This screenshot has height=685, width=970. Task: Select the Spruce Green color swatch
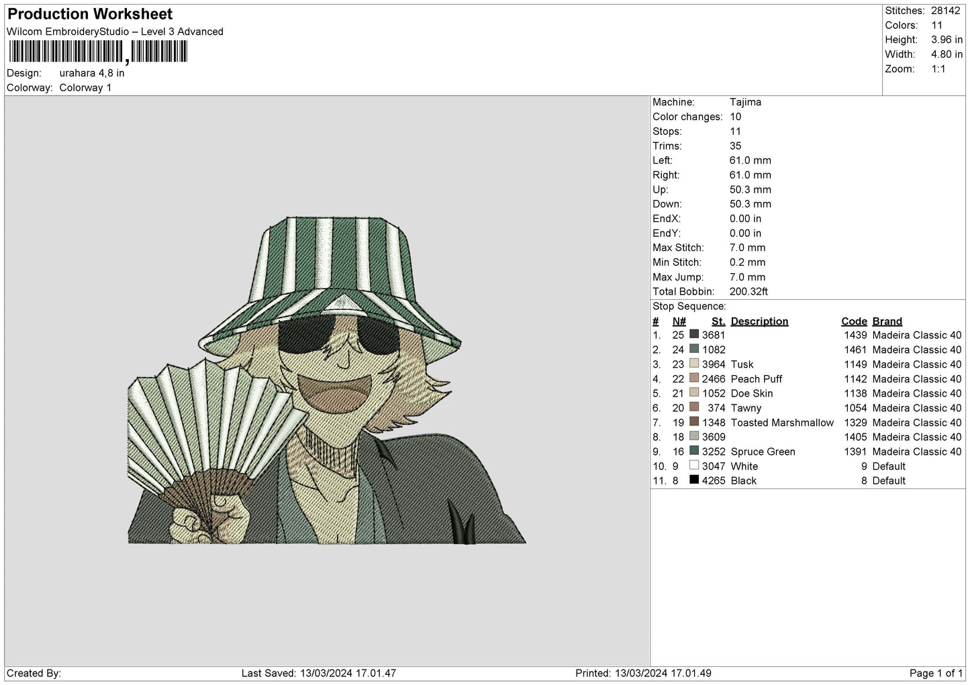(x=694, y=451)
